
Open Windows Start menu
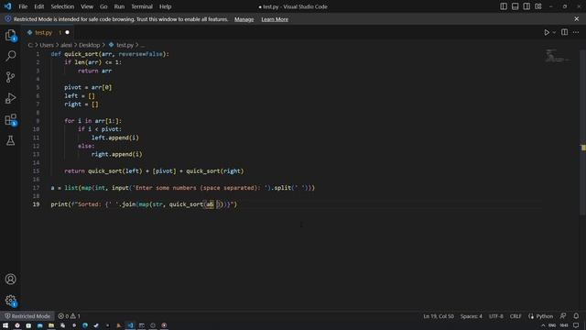click(5, 325)
